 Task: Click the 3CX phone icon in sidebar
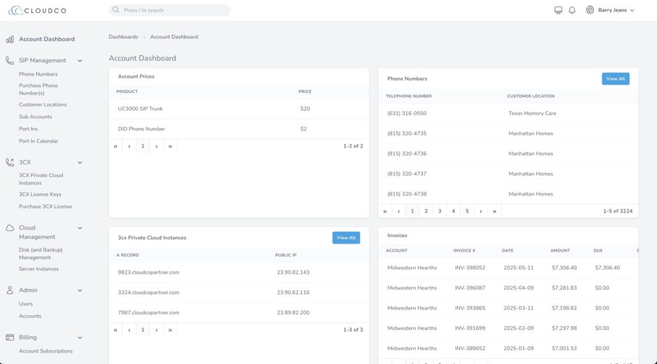pyautogui.click(x=10, y=162)
